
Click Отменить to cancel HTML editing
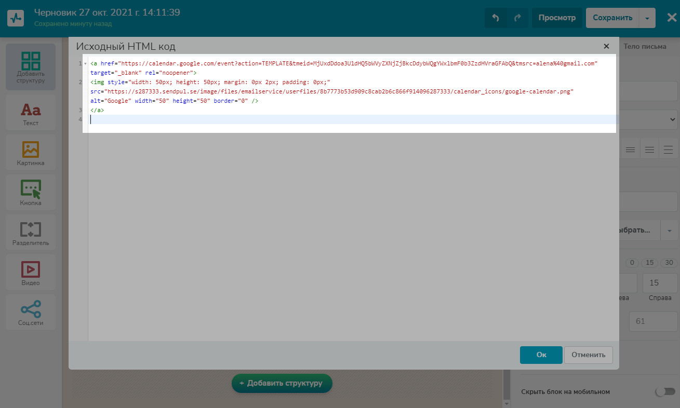pos(588,355)
